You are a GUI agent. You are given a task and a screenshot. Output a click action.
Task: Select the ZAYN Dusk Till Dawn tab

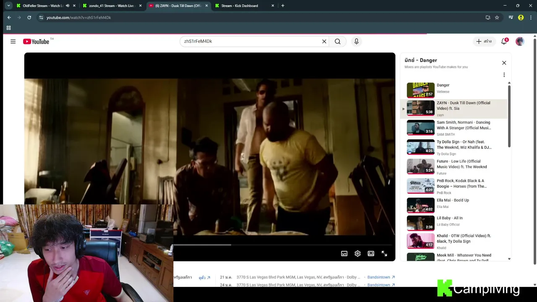(178, 6)
